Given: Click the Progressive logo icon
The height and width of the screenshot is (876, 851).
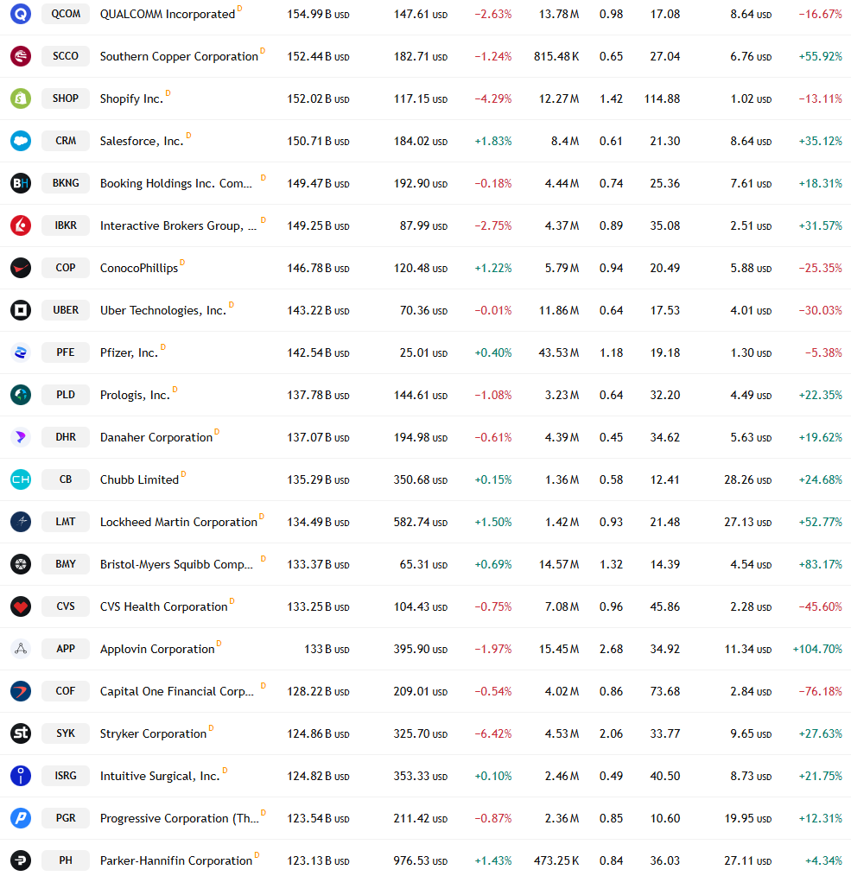Looking at the screenshot, I should 21,818.
